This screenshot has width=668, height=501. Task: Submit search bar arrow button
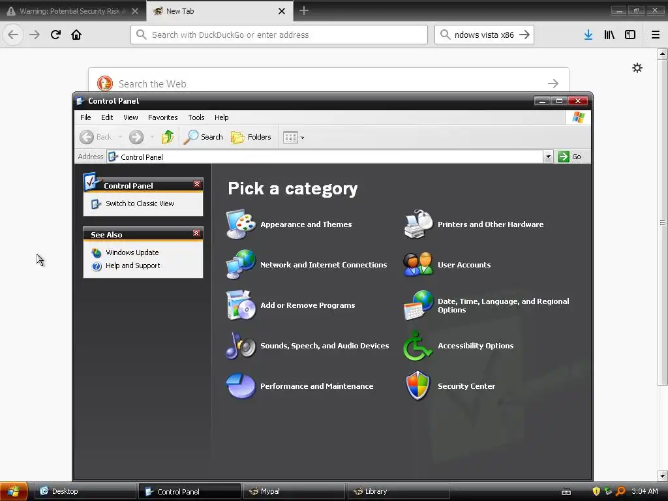click(525, 35)
